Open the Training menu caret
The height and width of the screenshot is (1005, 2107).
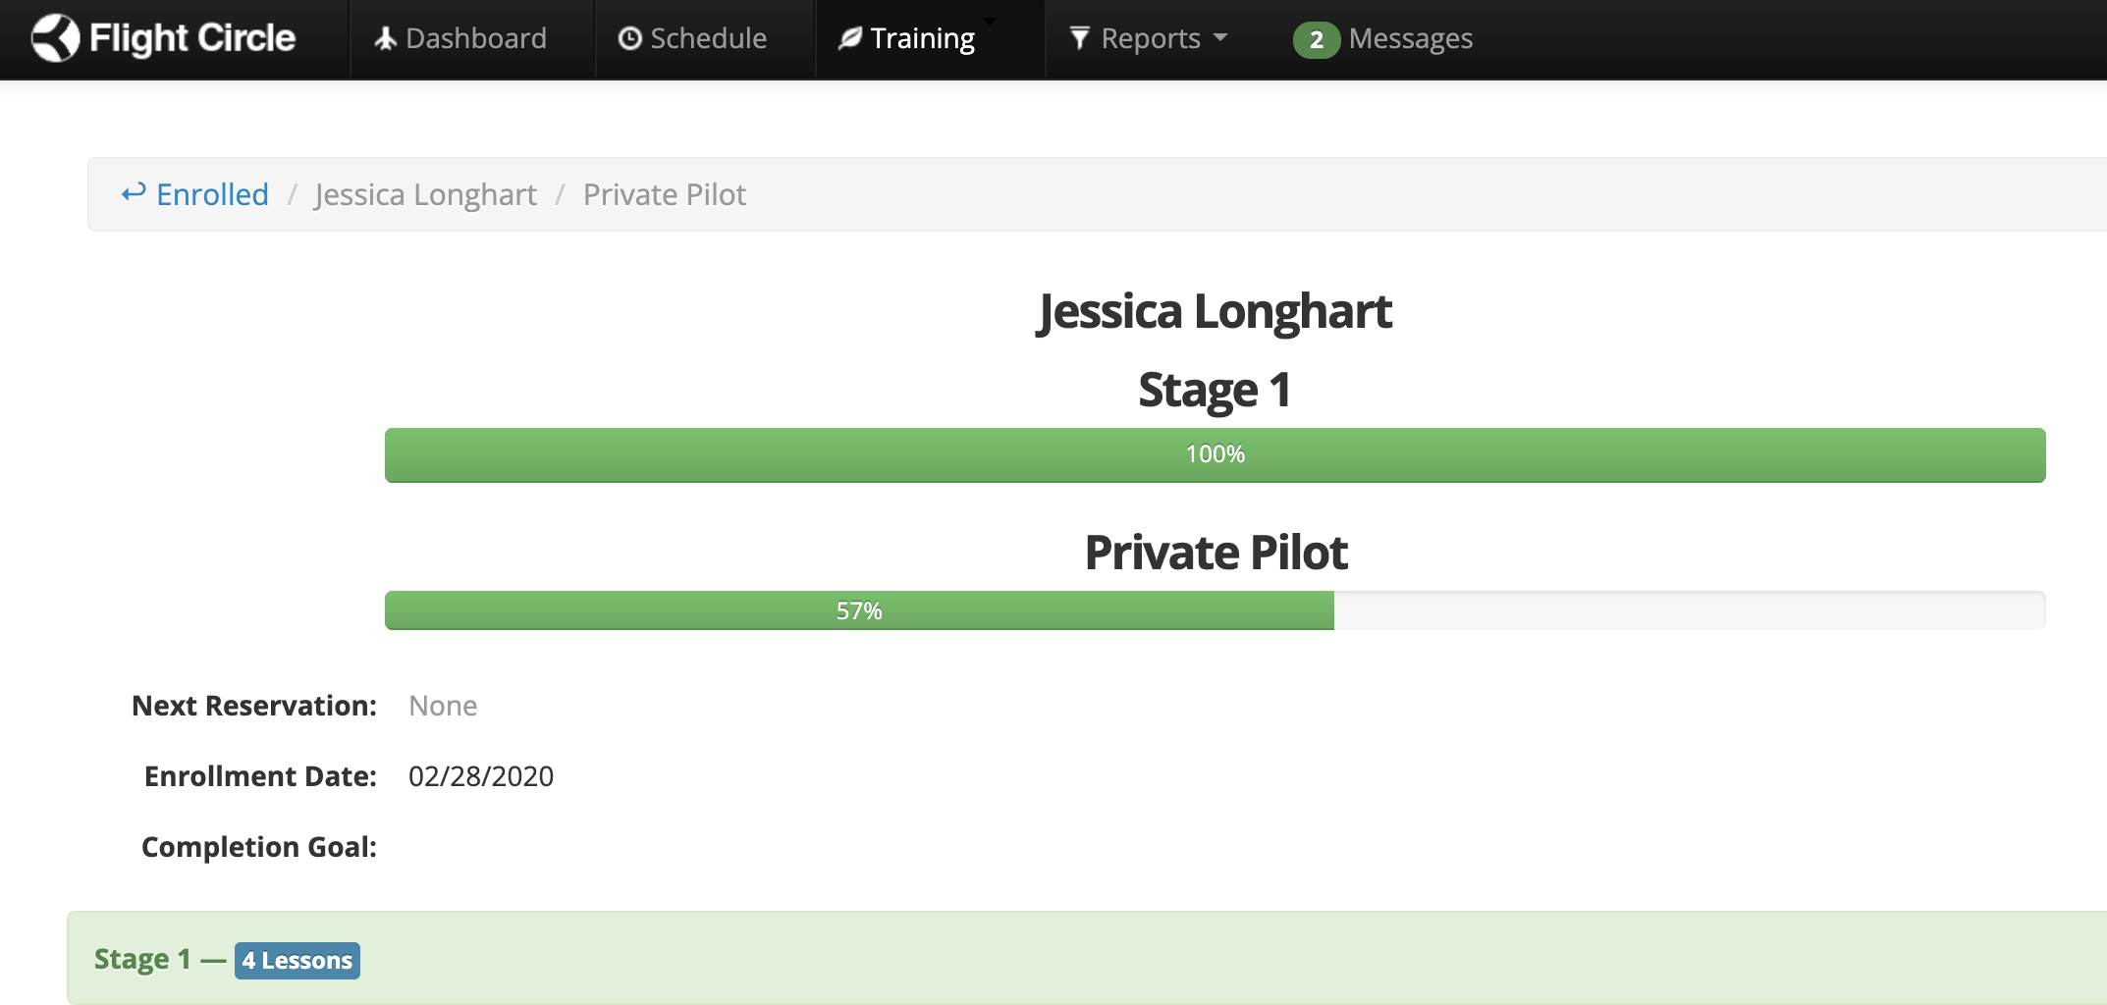tap(990, 21)
